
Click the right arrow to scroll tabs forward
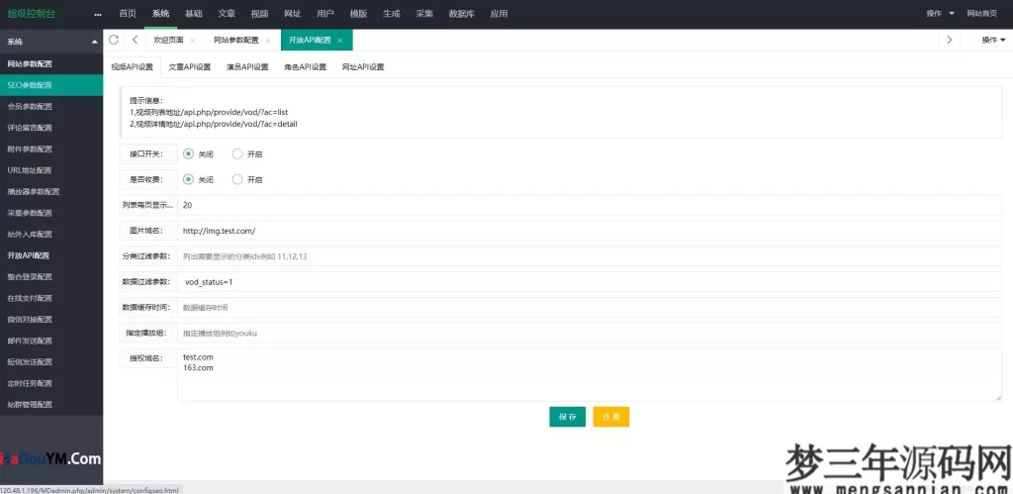click(949, 40)
